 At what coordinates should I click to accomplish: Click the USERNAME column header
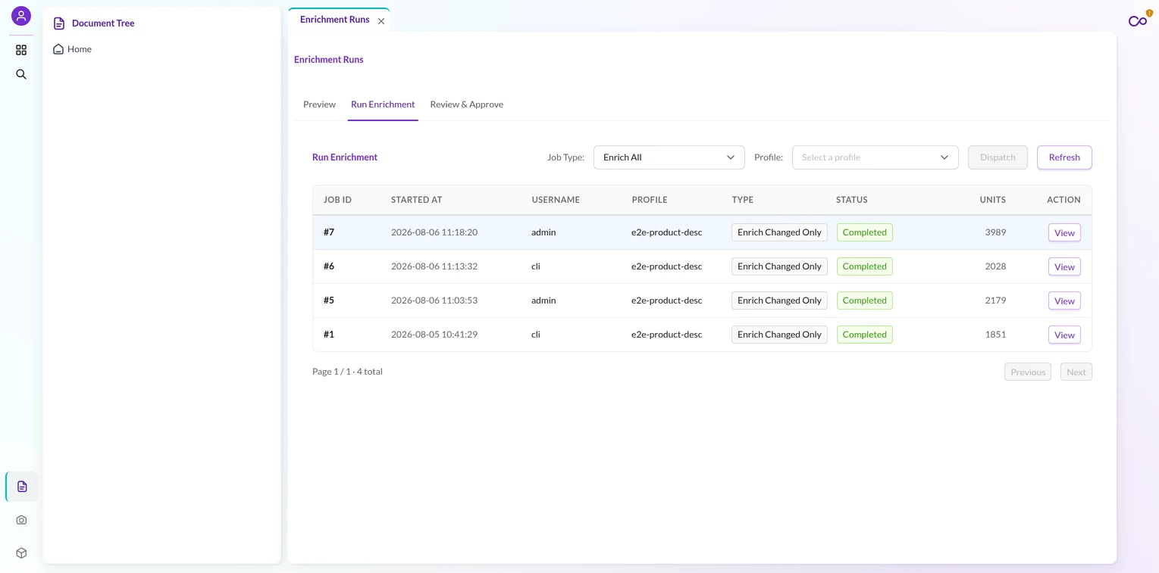(556, 200)
